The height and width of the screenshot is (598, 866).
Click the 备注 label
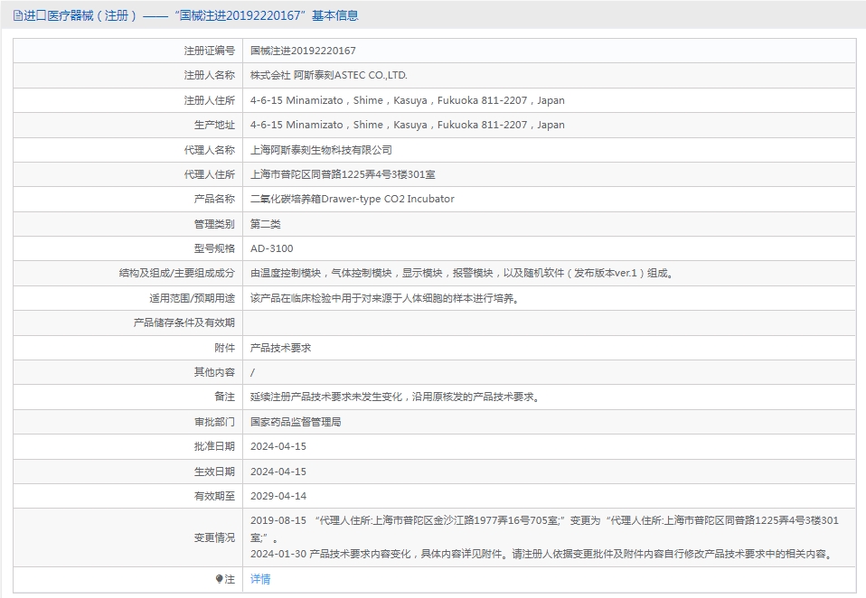(x=225, y=397)
